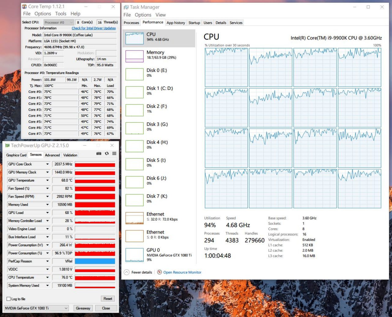Click the Check for Intel Driver Updates link
Image resolution: width=392 pixels, height=317 pixels.
[94, 28]
